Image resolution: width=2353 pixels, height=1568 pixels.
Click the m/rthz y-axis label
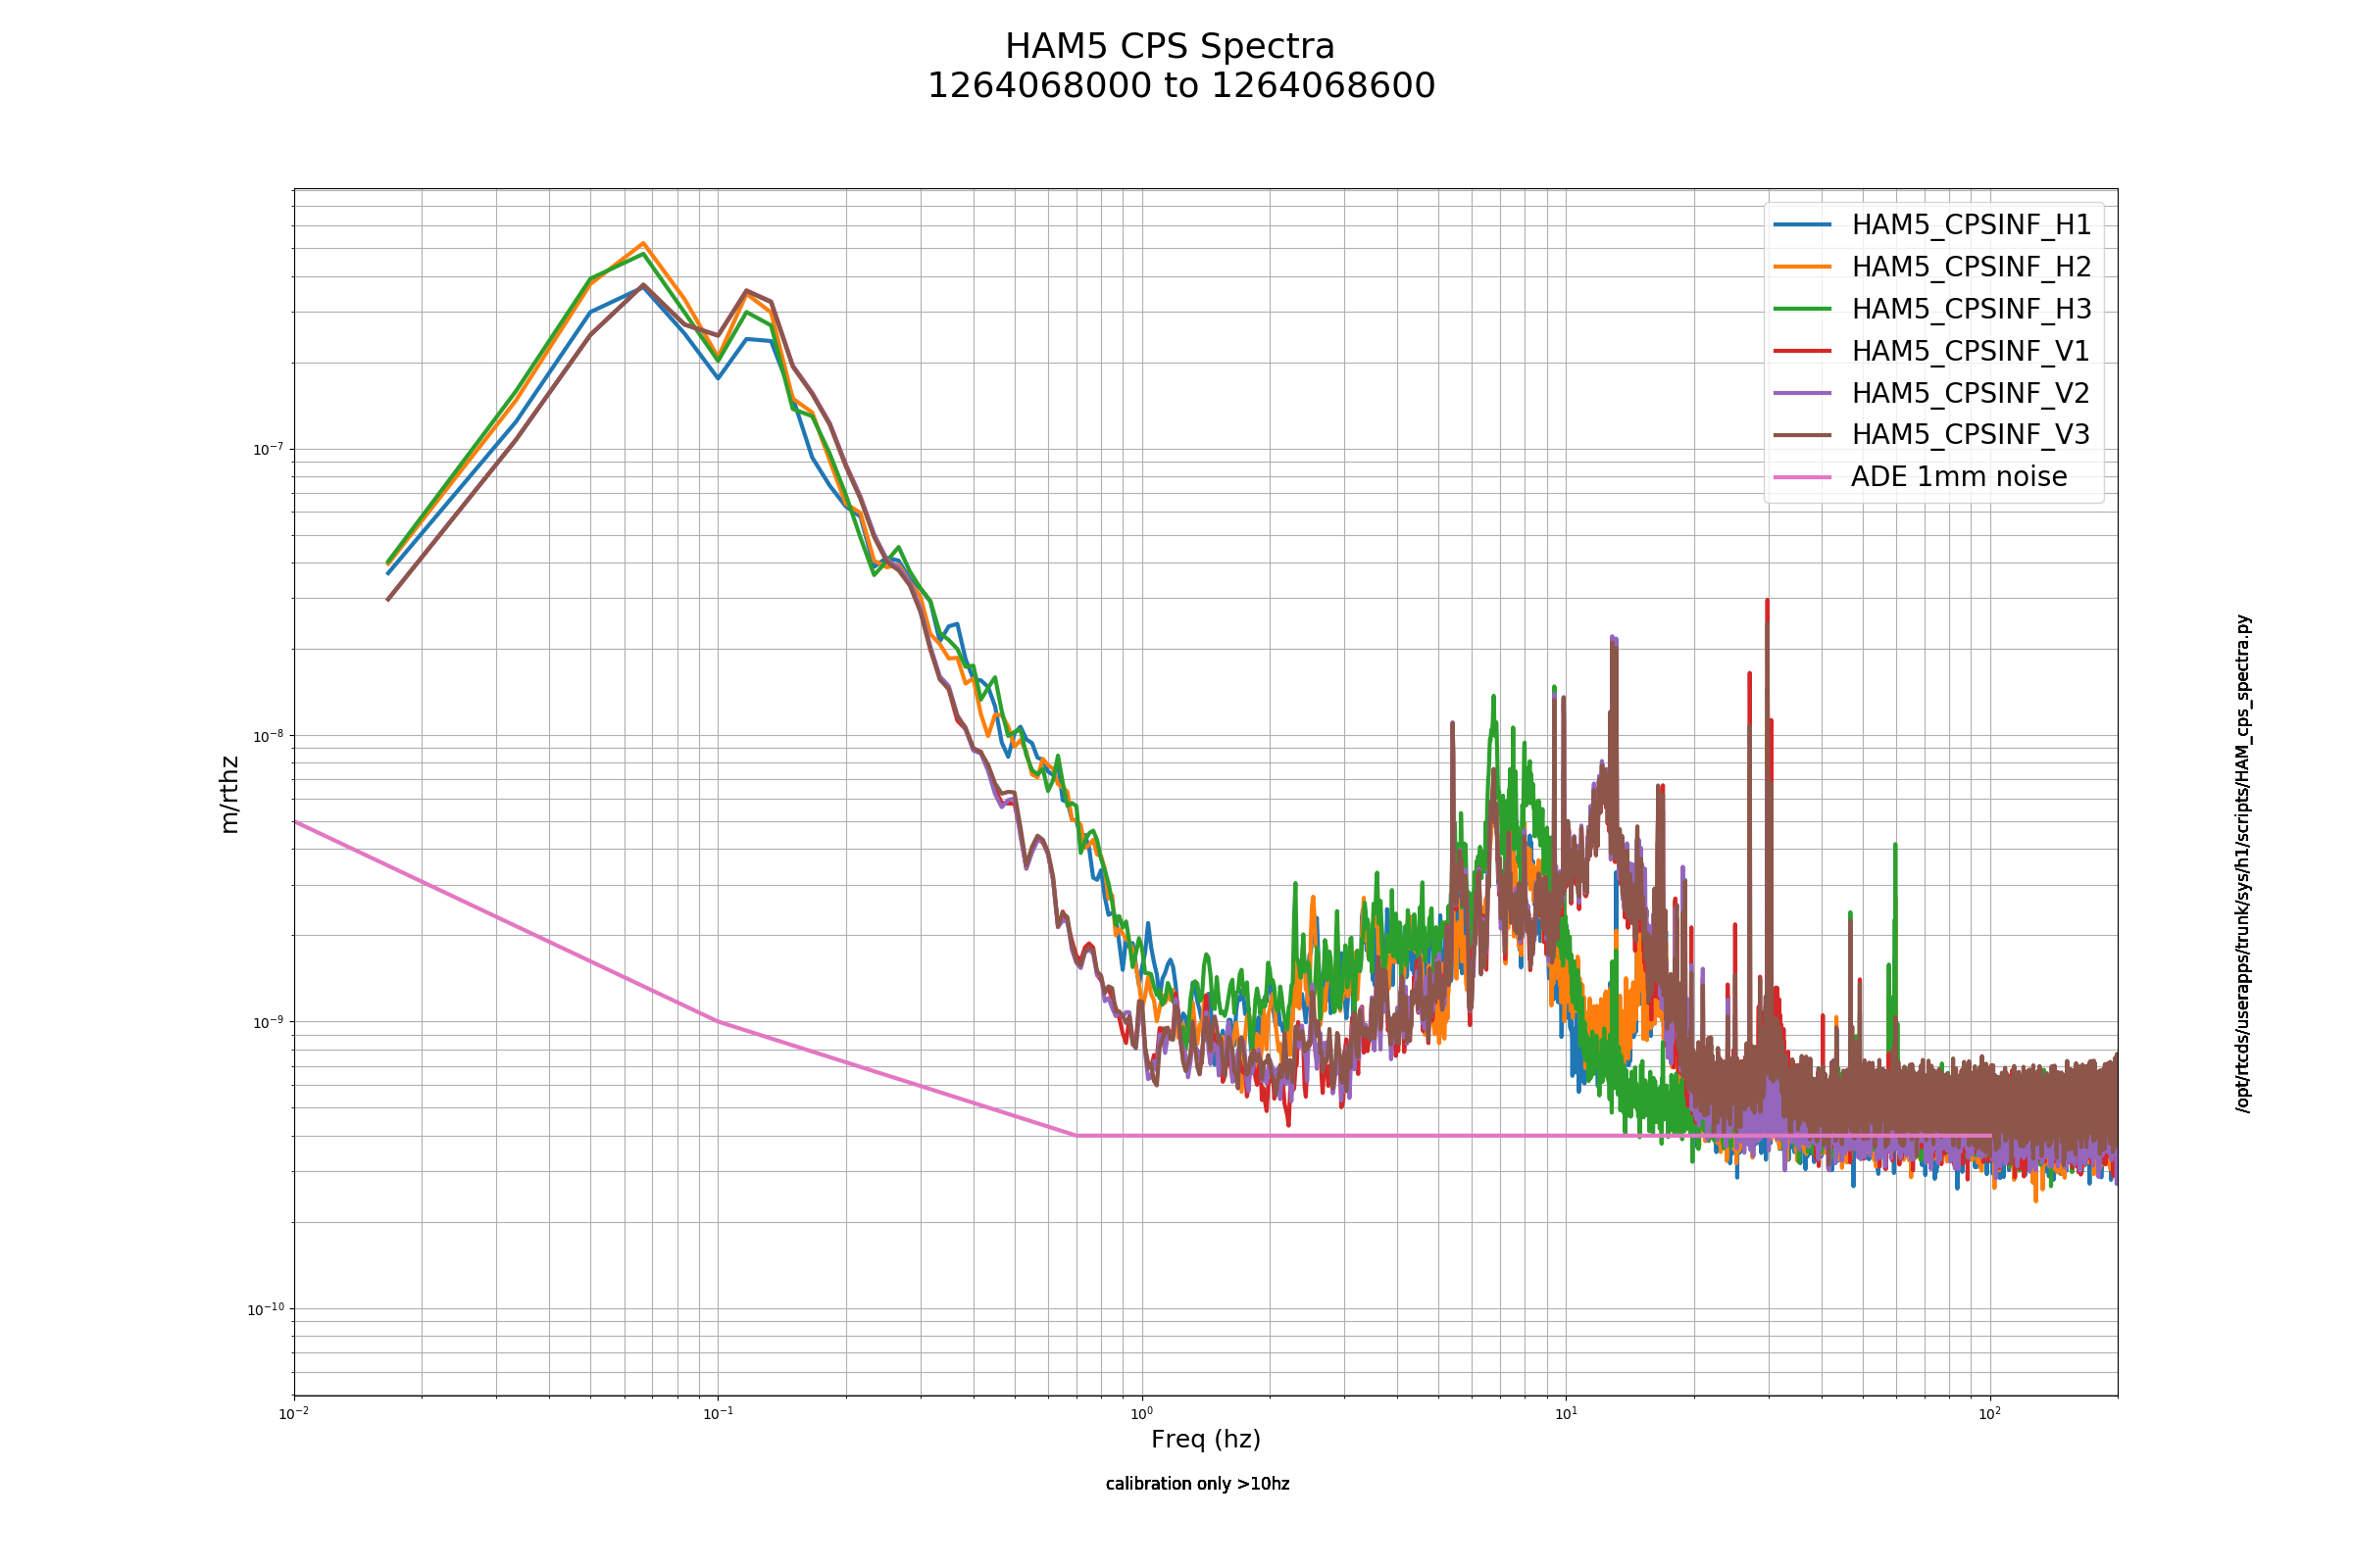[229, 794]
